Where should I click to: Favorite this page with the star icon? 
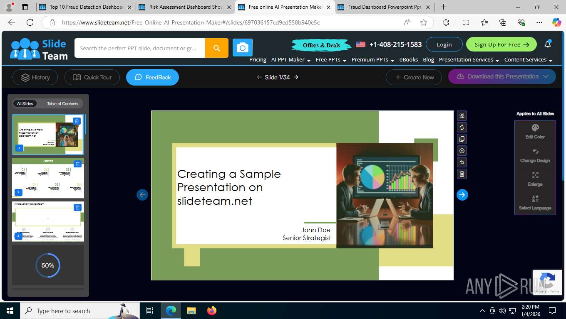pyautogui.click(x=424, y=22)
